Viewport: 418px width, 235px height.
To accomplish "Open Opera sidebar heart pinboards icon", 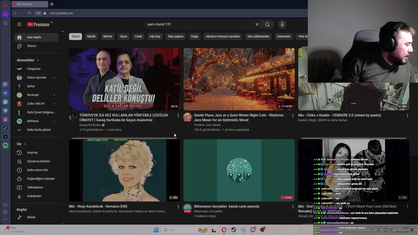I will coord(5,205).
